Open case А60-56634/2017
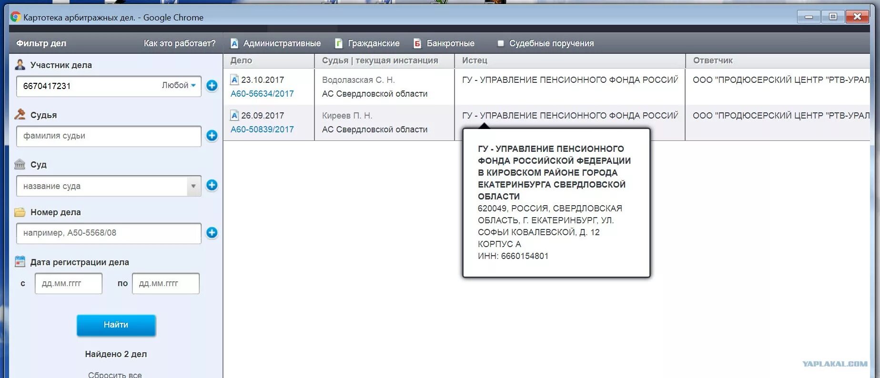The image size is (880, 378). pos(262,94)
